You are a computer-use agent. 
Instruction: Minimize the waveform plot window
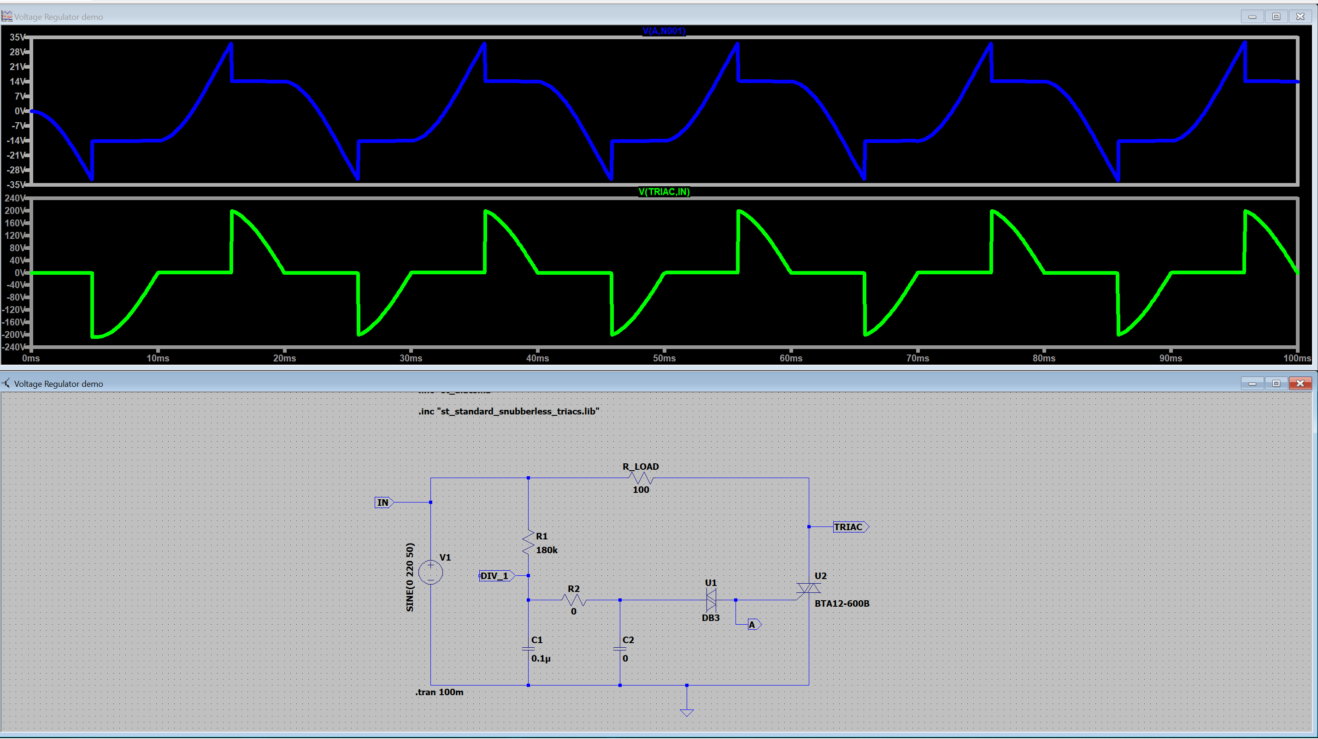(1252, 17)
